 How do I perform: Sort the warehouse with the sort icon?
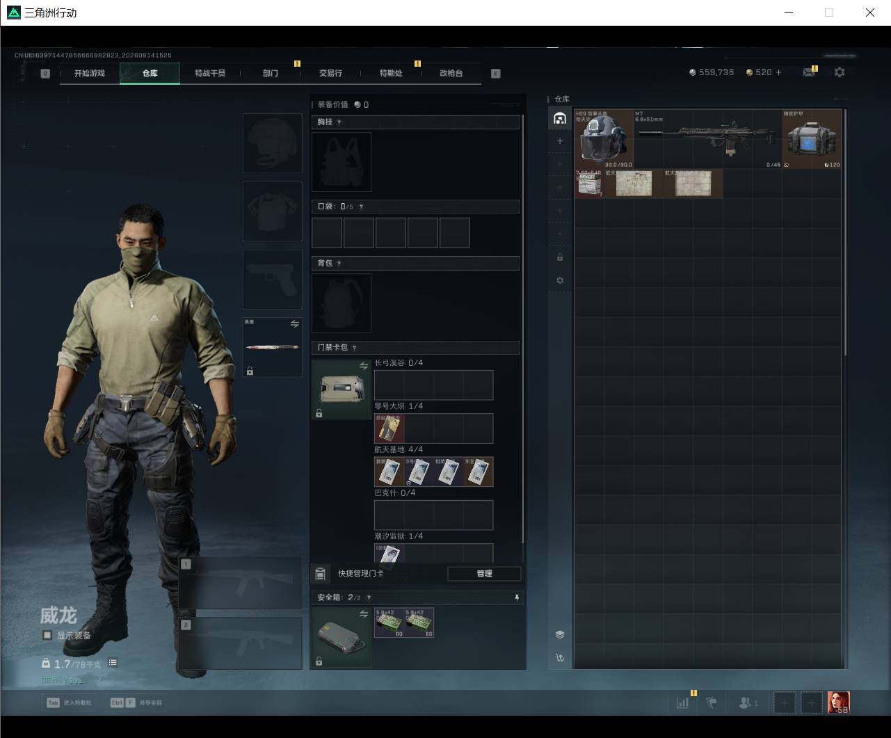click(x=560, y=658)
